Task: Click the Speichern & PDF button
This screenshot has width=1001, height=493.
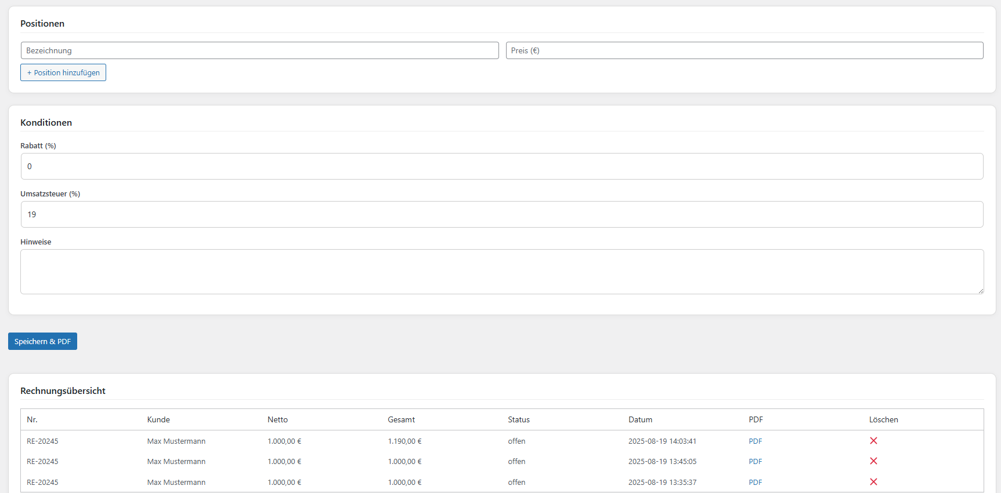Action: tap(42, 341)
